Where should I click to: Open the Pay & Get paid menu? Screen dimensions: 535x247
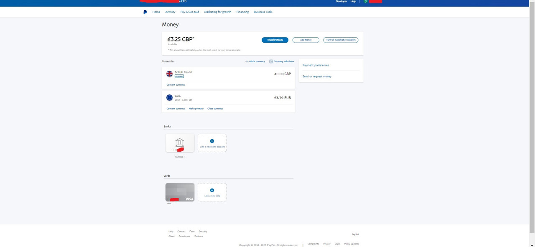(x=190, y=12)
